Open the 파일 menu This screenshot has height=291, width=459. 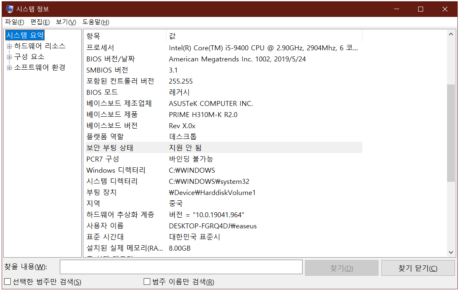tap(14, 22)
